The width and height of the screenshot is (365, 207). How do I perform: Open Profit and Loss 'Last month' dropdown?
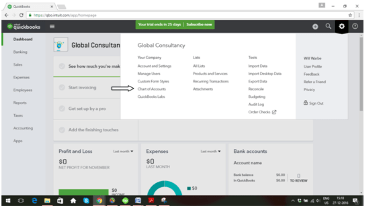pos(123,152)
